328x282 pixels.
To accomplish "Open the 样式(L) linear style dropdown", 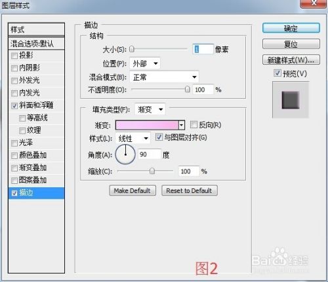I will [x=133, y=138].
